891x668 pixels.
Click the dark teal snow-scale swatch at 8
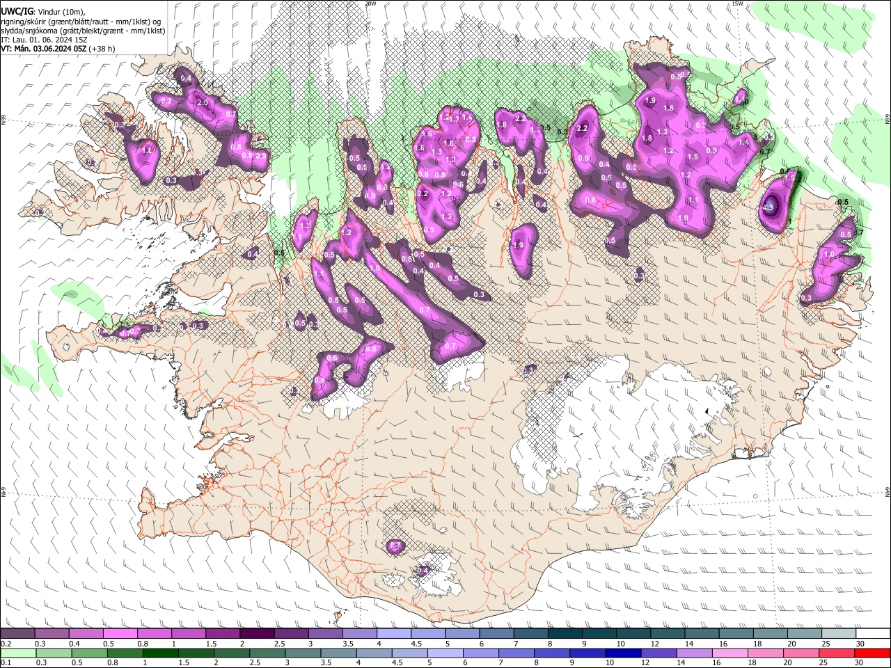pos(565,633)
